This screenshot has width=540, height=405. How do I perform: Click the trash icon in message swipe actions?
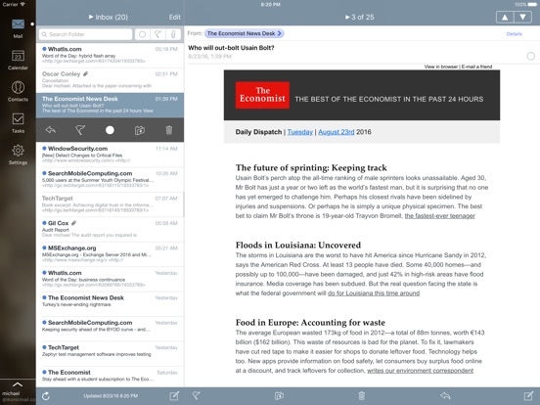click(168, 130)
